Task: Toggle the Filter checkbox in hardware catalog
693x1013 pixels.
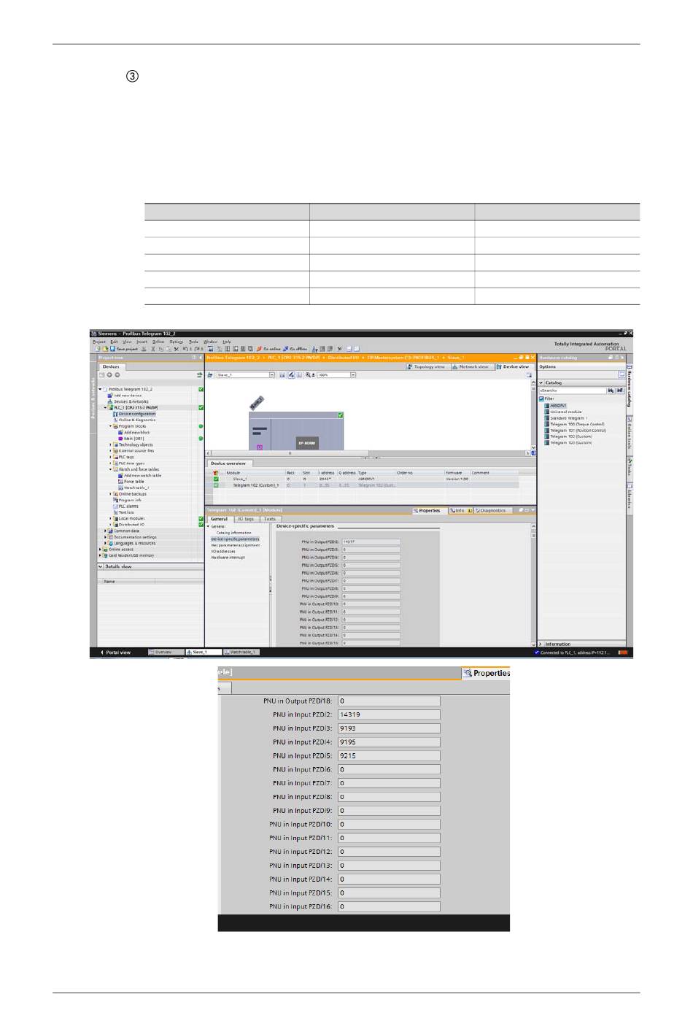Action: [x=542, y=398]
